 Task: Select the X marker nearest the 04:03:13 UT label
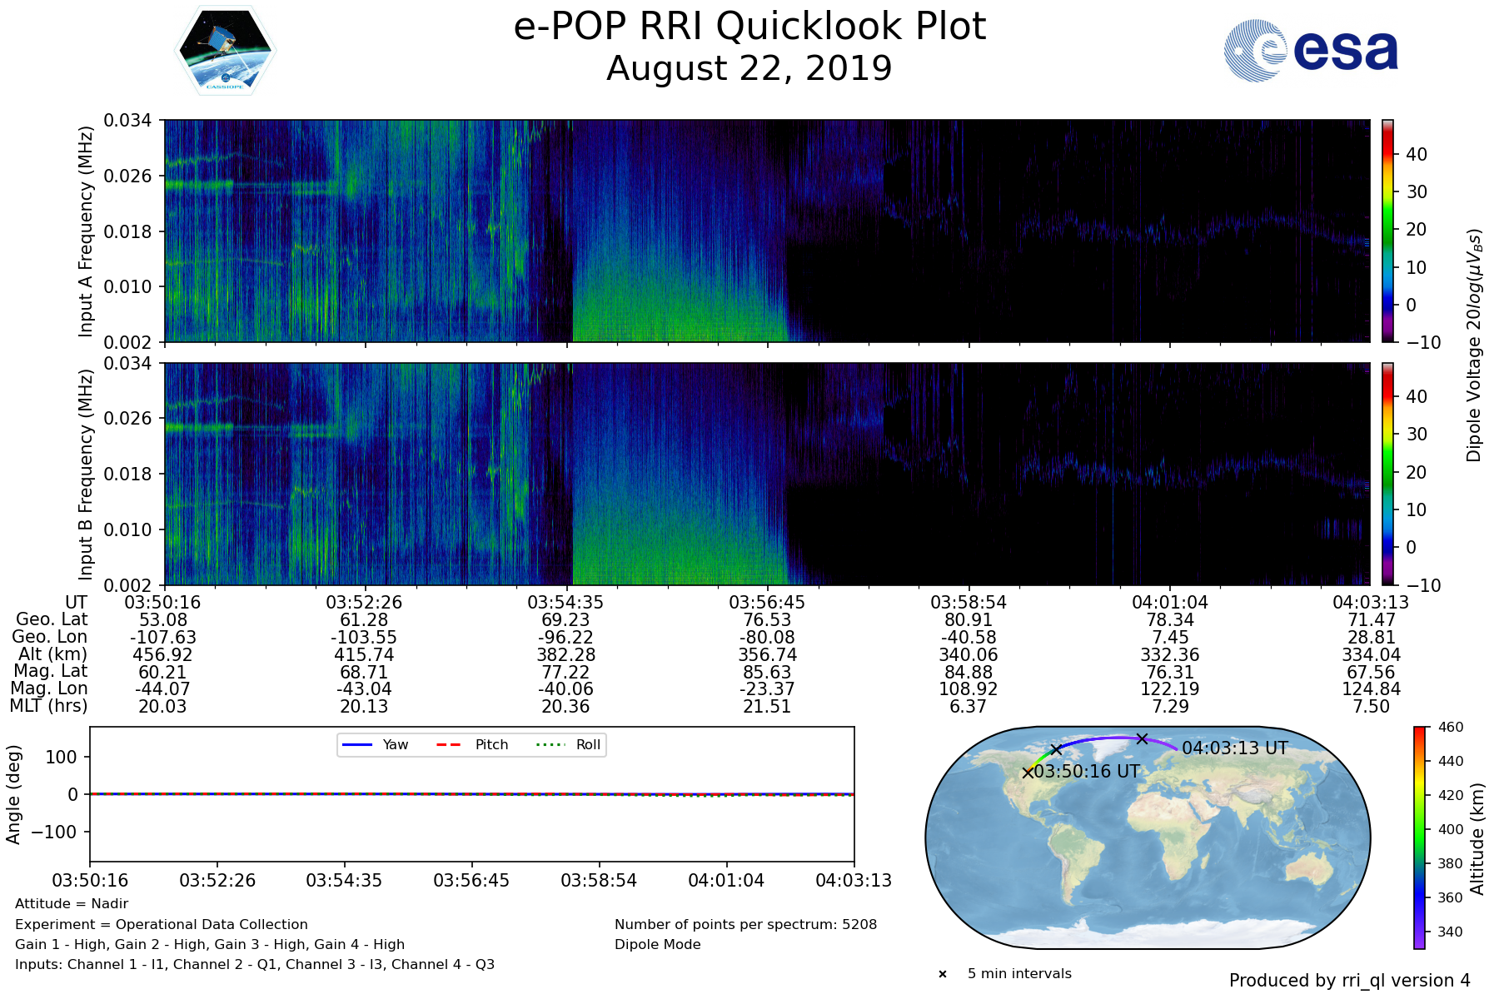1142,738
